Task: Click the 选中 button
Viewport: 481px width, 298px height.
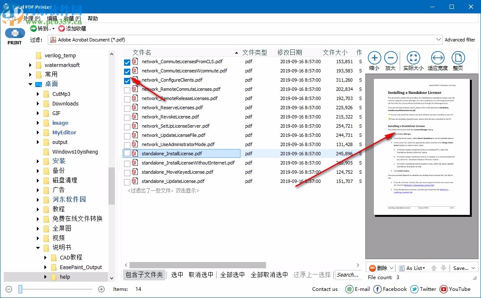Action: [177, 275]
